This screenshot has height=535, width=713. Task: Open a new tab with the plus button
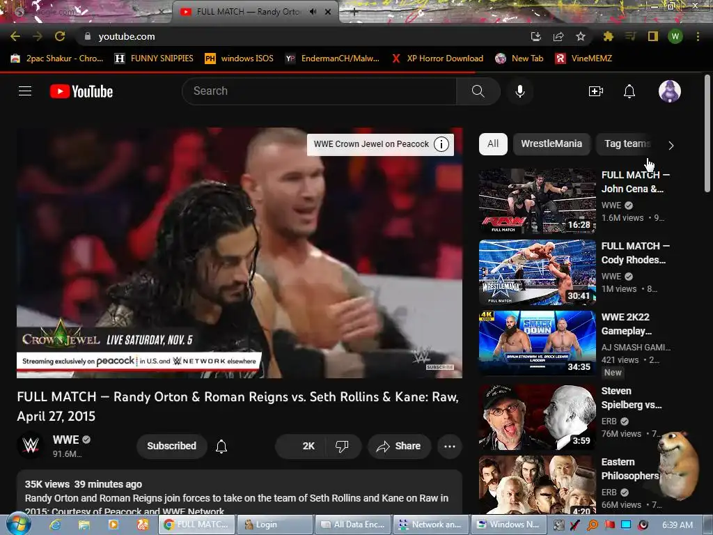point(354,13)
